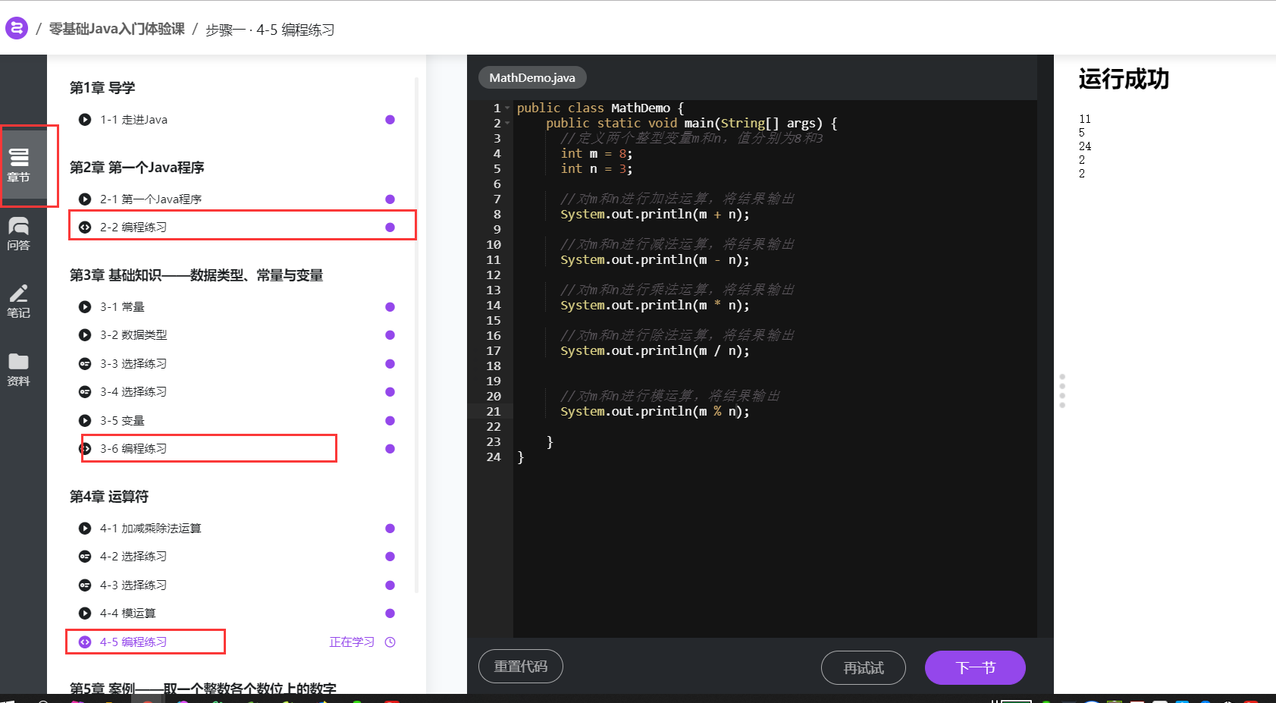Click the 重置代码 reset code button
Screen dimensions: 1276x703
pyautogui.click(x=521, y=667)
